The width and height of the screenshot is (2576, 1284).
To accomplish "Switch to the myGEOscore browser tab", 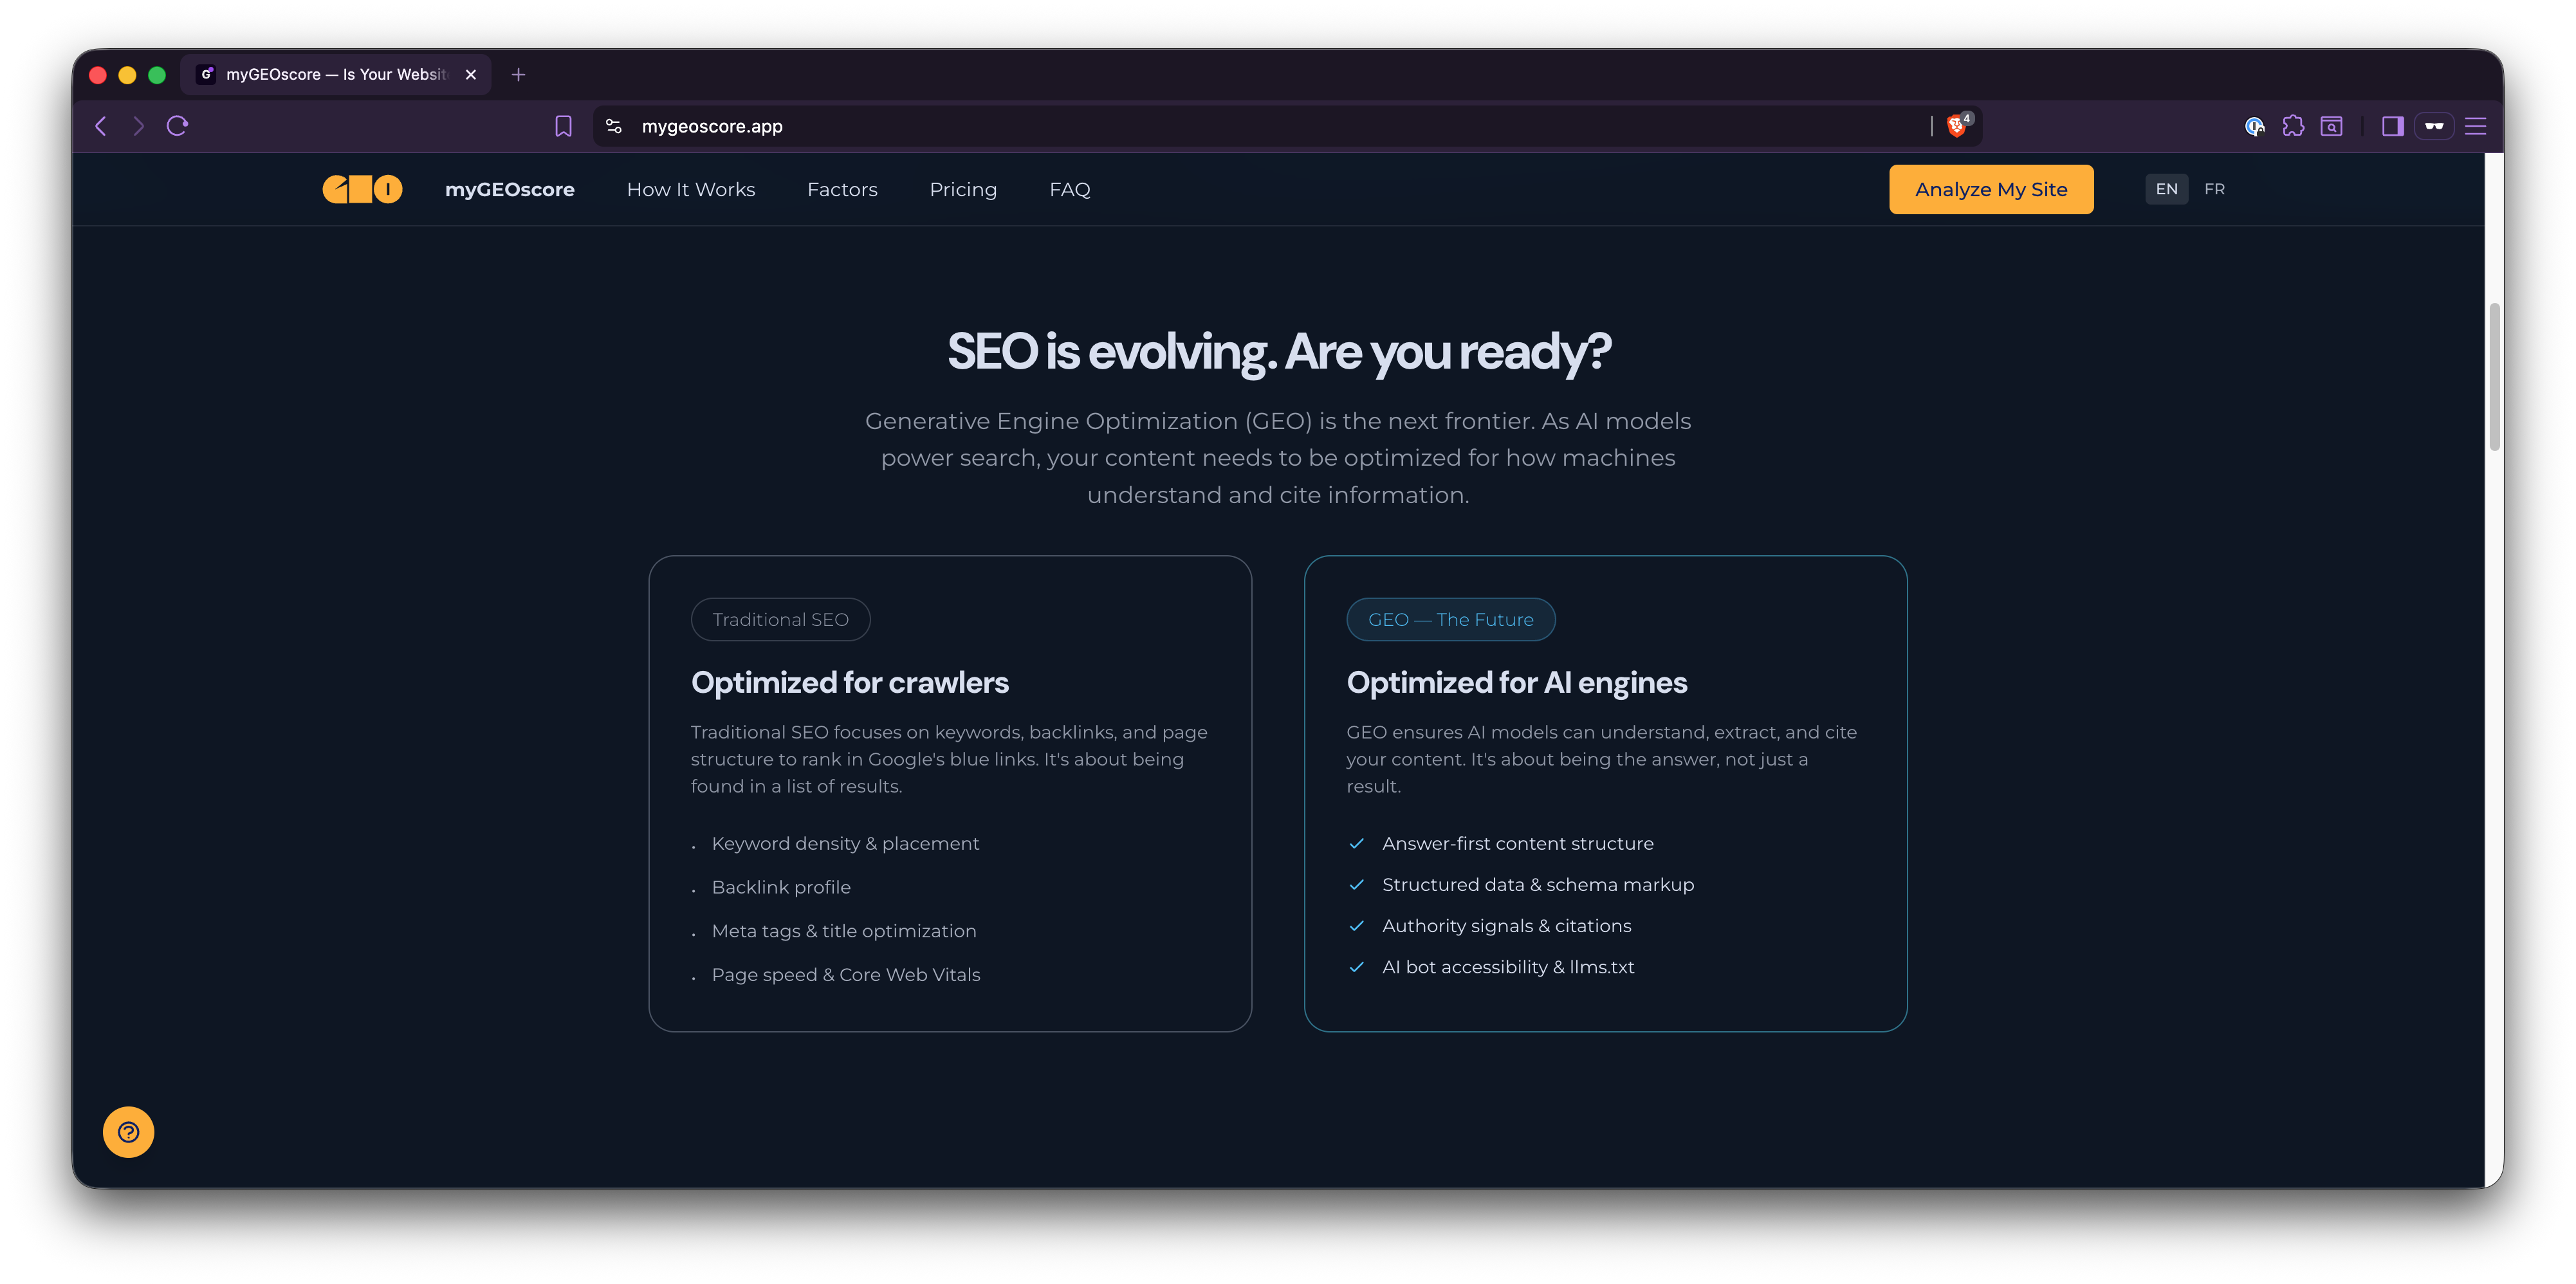I will pos(330,74).
